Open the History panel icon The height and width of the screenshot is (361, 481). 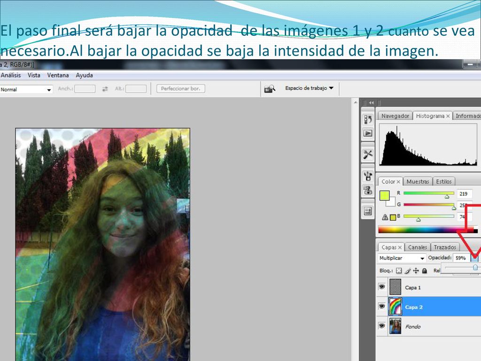click(368, 119)
